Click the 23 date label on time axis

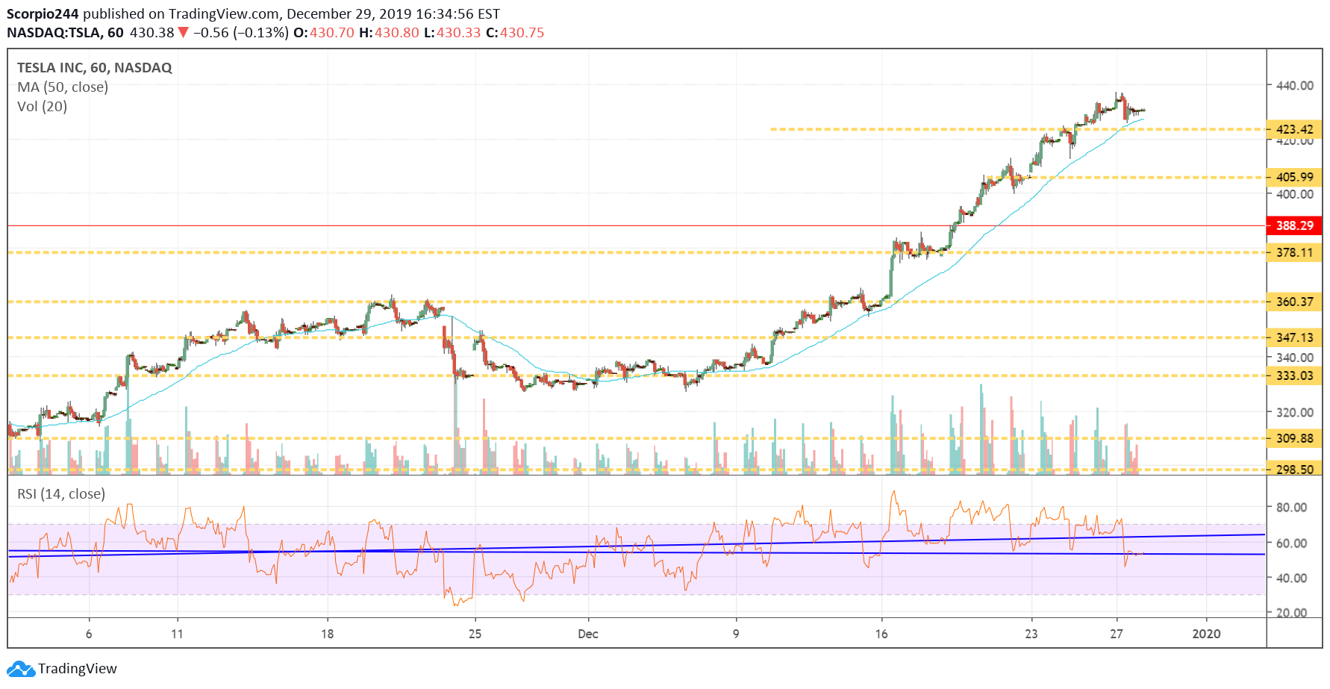pos(1031,635)
